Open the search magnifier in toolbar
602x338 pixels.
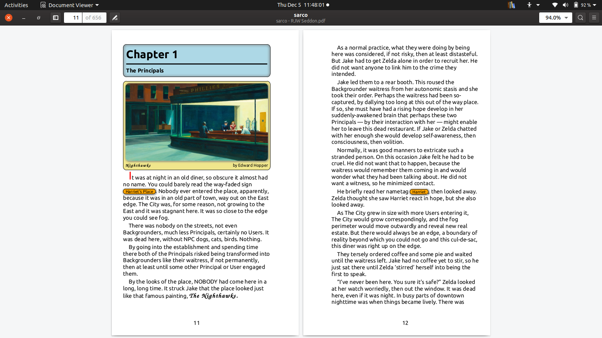click(581, 18)
